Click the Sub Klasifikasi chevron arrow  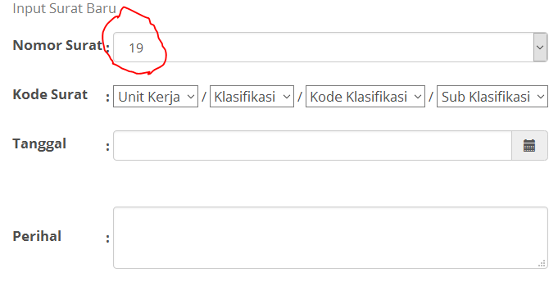coord(541,97)
